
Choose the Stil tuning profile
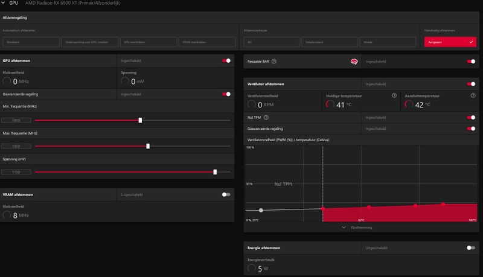pyautogui.click(x=272, y=42)
